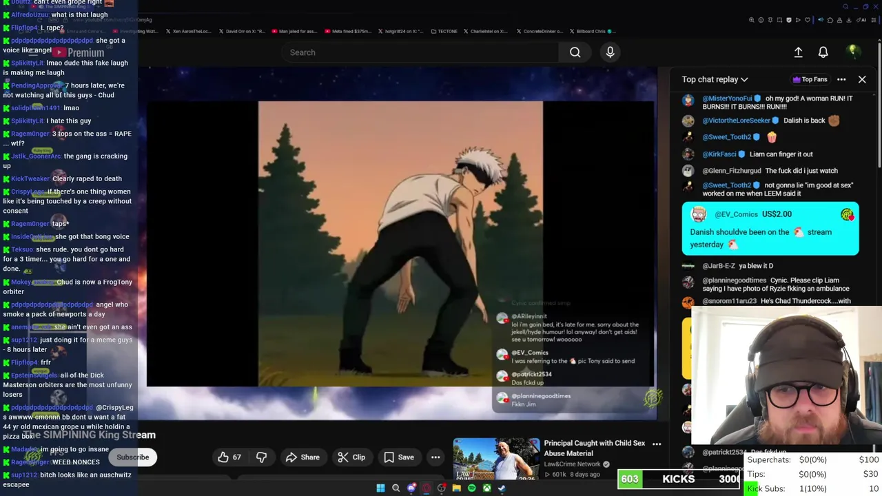The height and width of the screenshot is (496, 882).
Task: Click @Glenn_Fitzhurgud username in chat
Action: tap(732, 171)
